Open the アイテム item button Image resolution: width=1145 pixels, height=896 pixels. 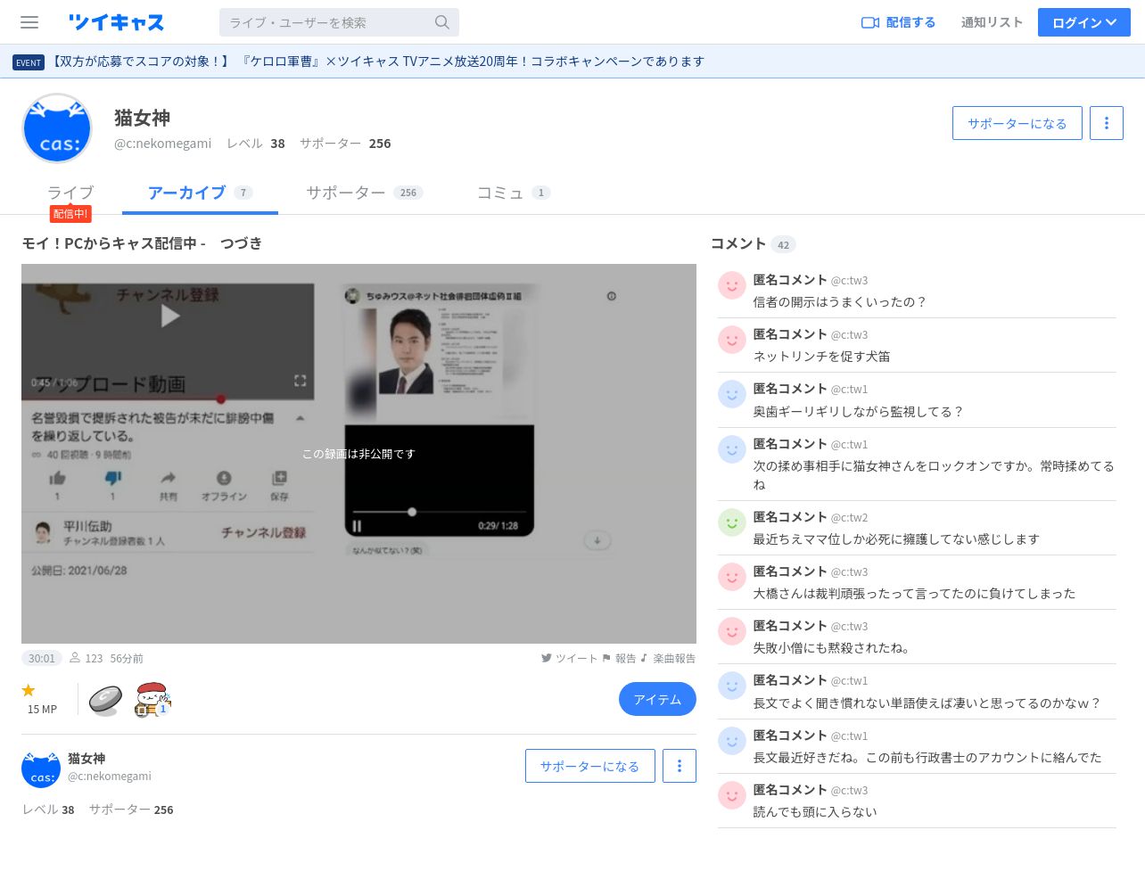657,699
